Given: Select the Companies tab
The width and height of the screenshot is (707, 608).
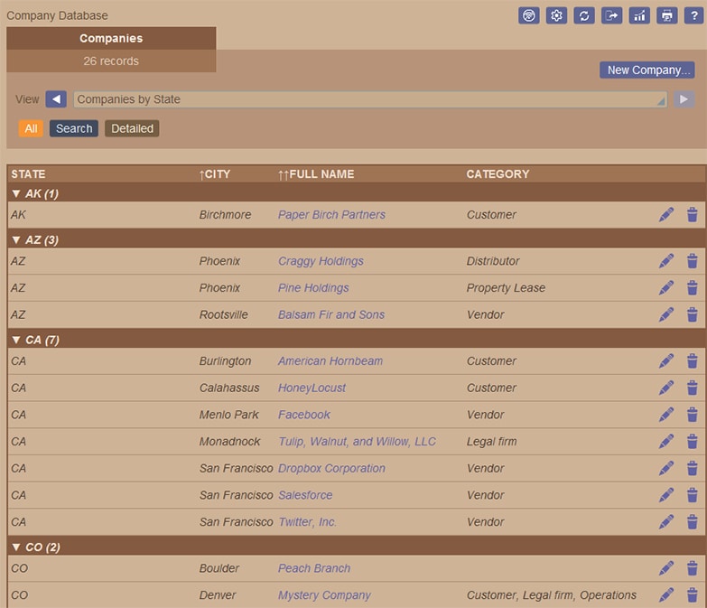Looking at the screenshot, I should [111, 39].
